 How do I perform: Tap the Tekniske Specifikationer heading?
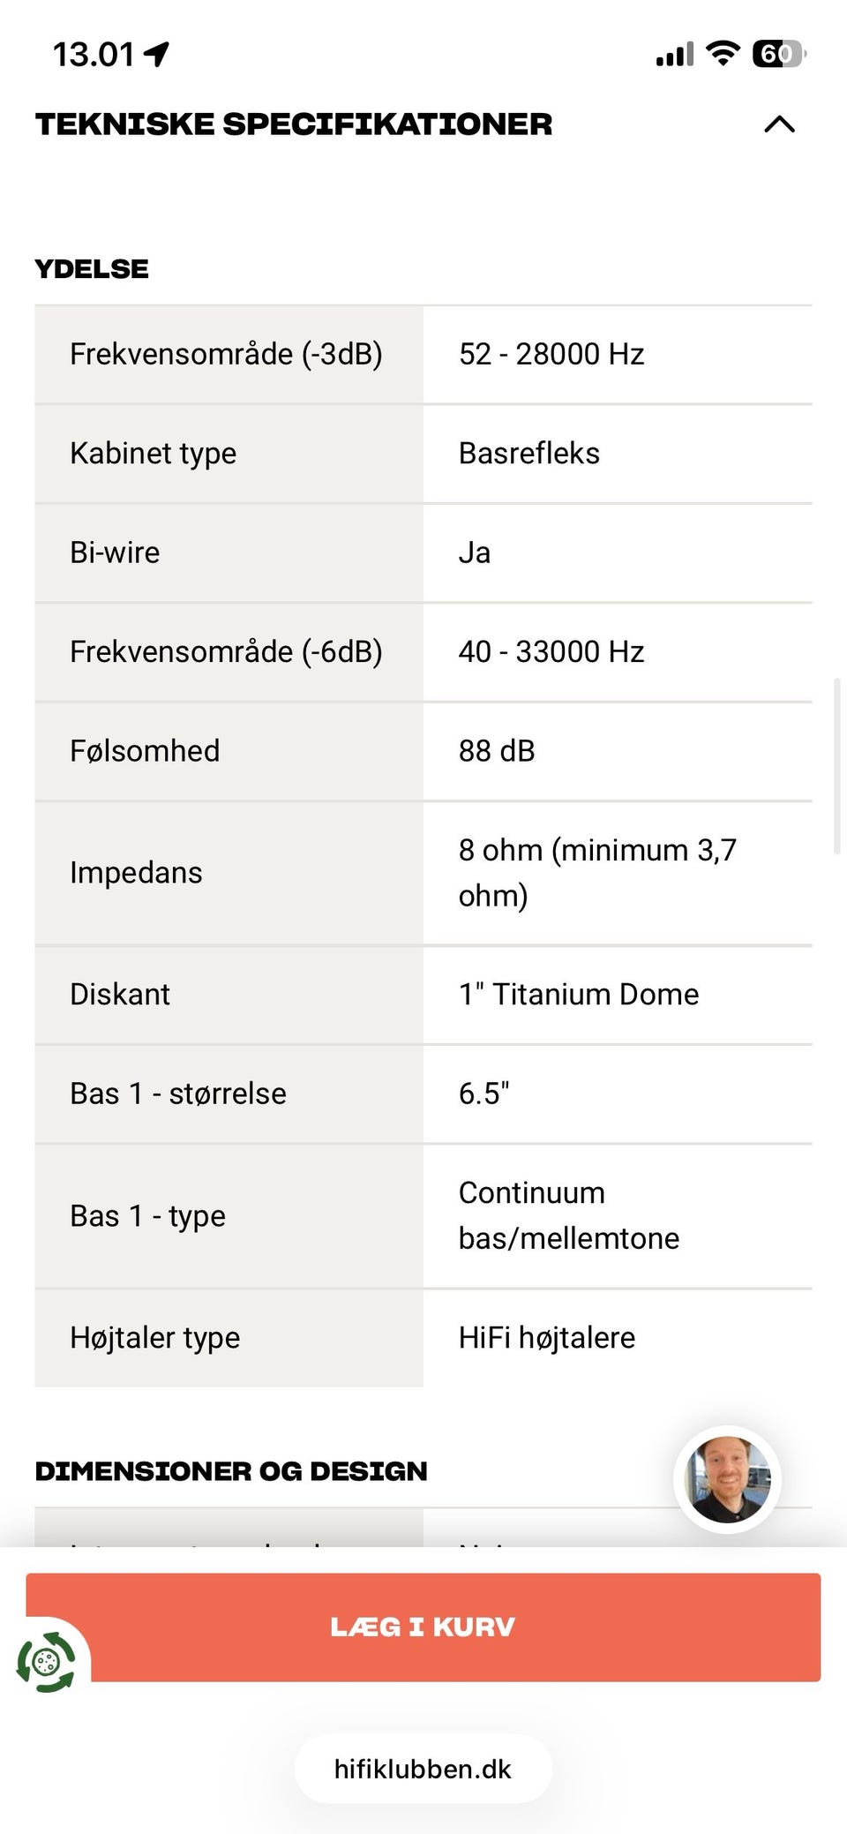(x=294, y=124)
